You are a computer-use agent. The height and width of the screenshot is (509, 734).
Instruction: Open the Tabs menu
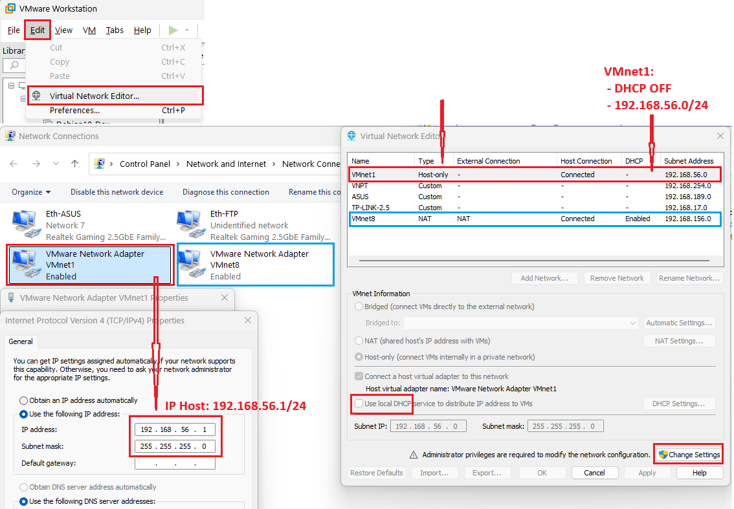tap(115, 30)
